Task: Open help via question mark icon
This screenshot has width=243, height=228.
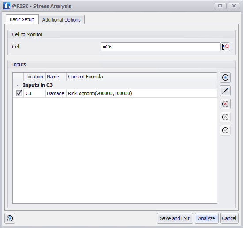Action: (x=10, y=218)
